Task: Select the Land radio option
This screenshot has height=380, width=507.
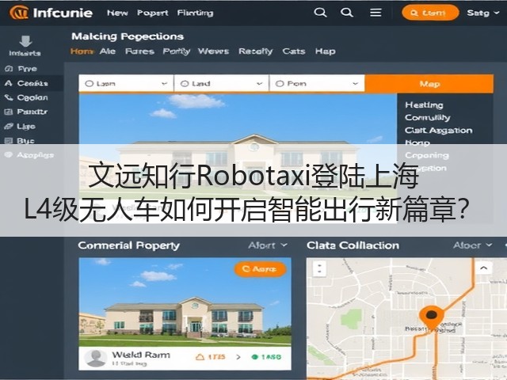Action: coord(185,84)
